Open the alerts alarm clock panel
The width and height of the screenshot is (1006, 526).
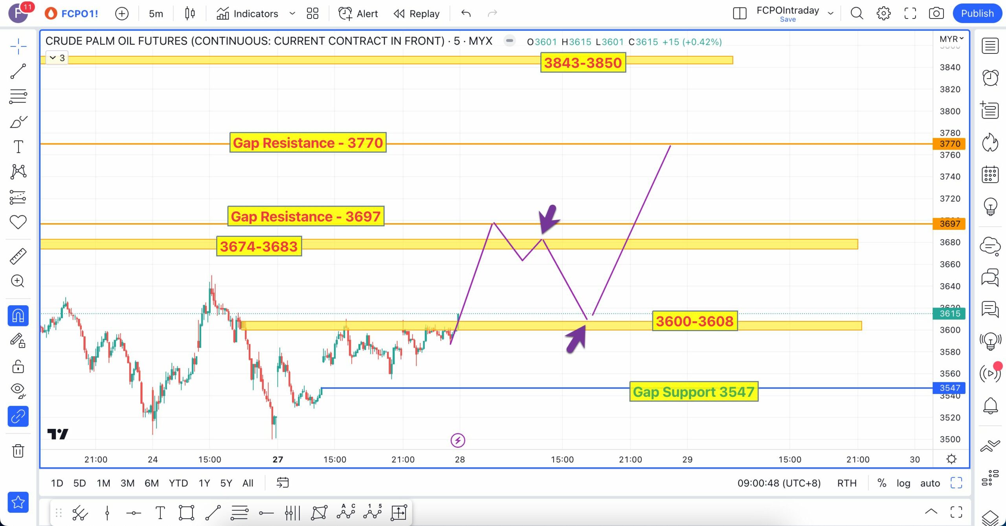990,78
